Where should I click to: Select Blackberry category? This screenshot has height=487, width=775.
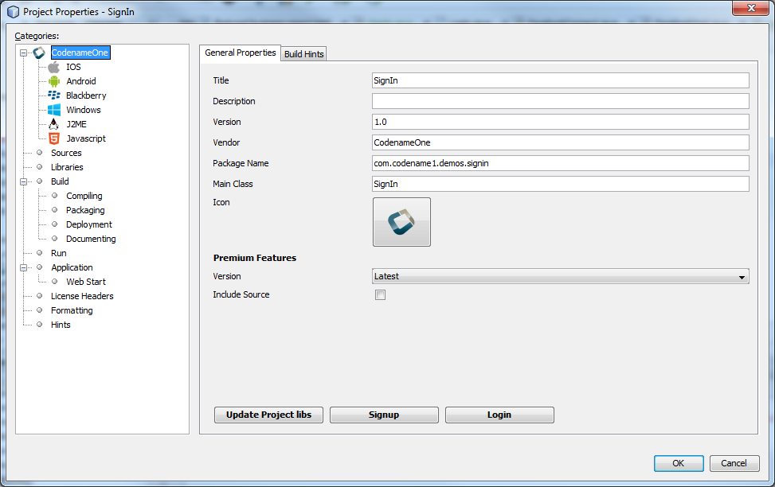pyautogui.click(x=86, y=95)
